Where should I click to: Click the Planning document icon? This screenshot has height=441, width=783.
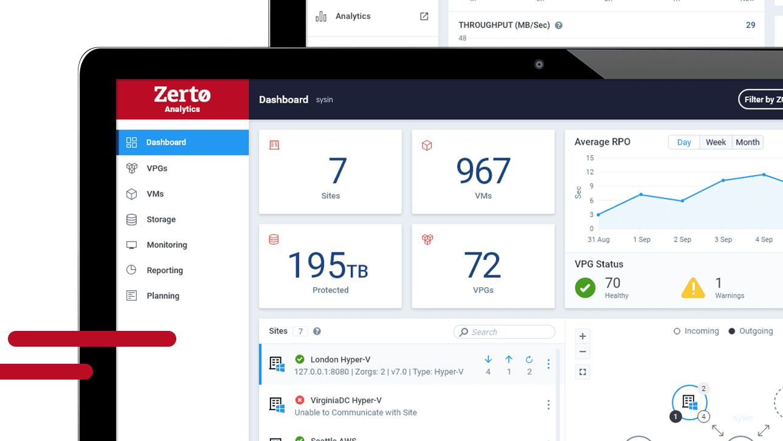point(131,296)
